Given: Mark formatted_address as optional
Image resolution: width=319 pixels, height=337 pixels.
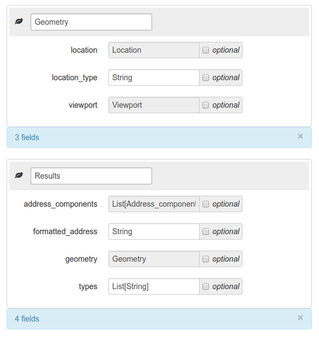Looking at the screenshot, I should point(206,231).
